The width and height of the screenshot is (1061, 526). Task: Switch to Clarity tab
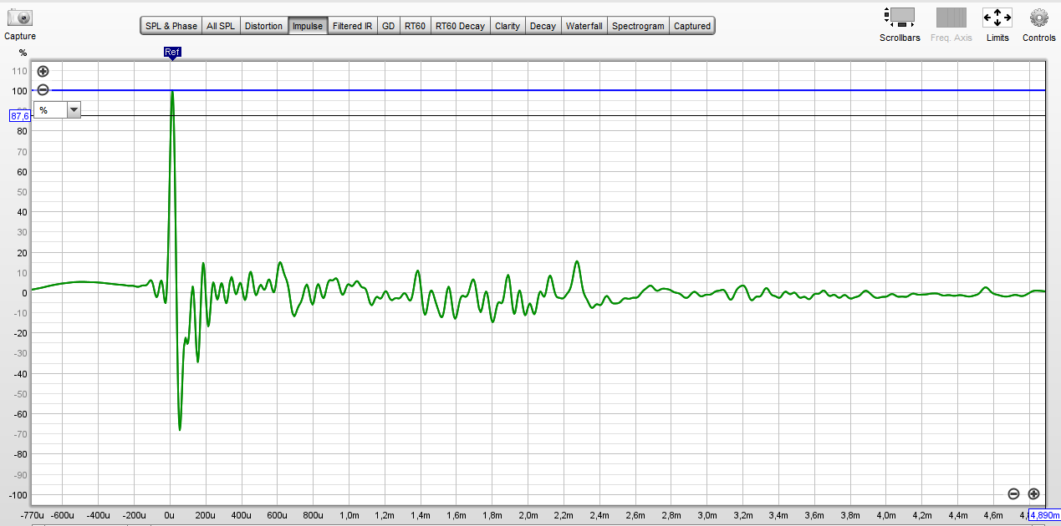508,26
